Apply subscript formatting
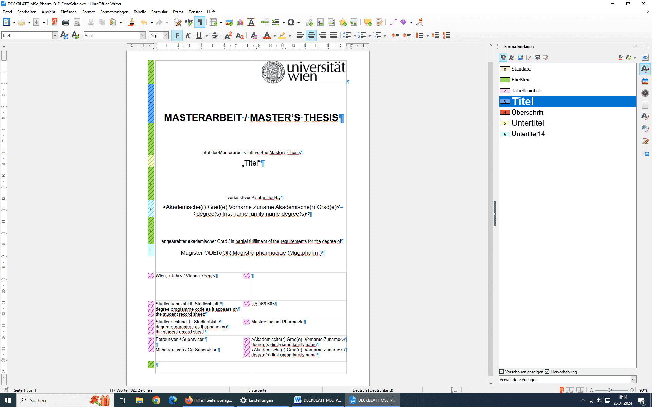This screenshot has width=652, height=407. pyautogui.click(x=240, y=35)
